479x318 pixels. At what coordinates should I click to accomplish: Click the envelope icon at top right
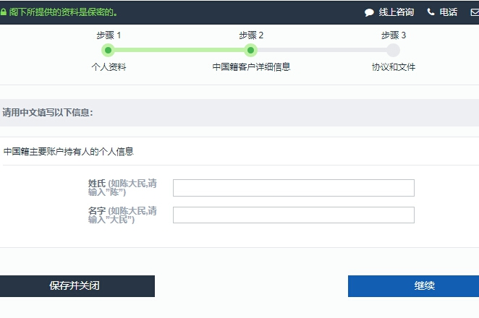coord(475,12)
